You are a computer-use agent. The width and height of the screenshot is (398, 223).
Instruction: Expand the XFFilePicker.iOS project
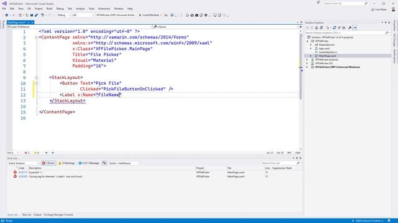click(307, 63)
